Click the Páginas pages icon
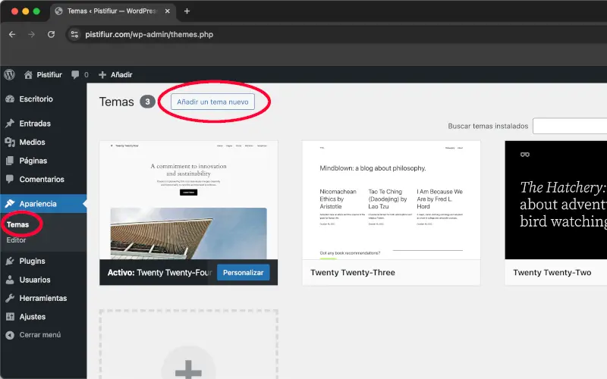607x379 pixels. click(x=10, y=161)
